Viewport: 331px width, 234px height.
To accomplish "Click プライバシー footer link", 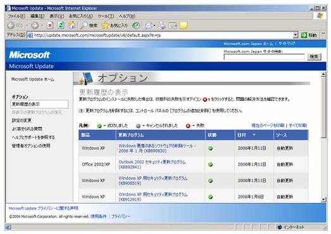I will [x=121, y=216].
